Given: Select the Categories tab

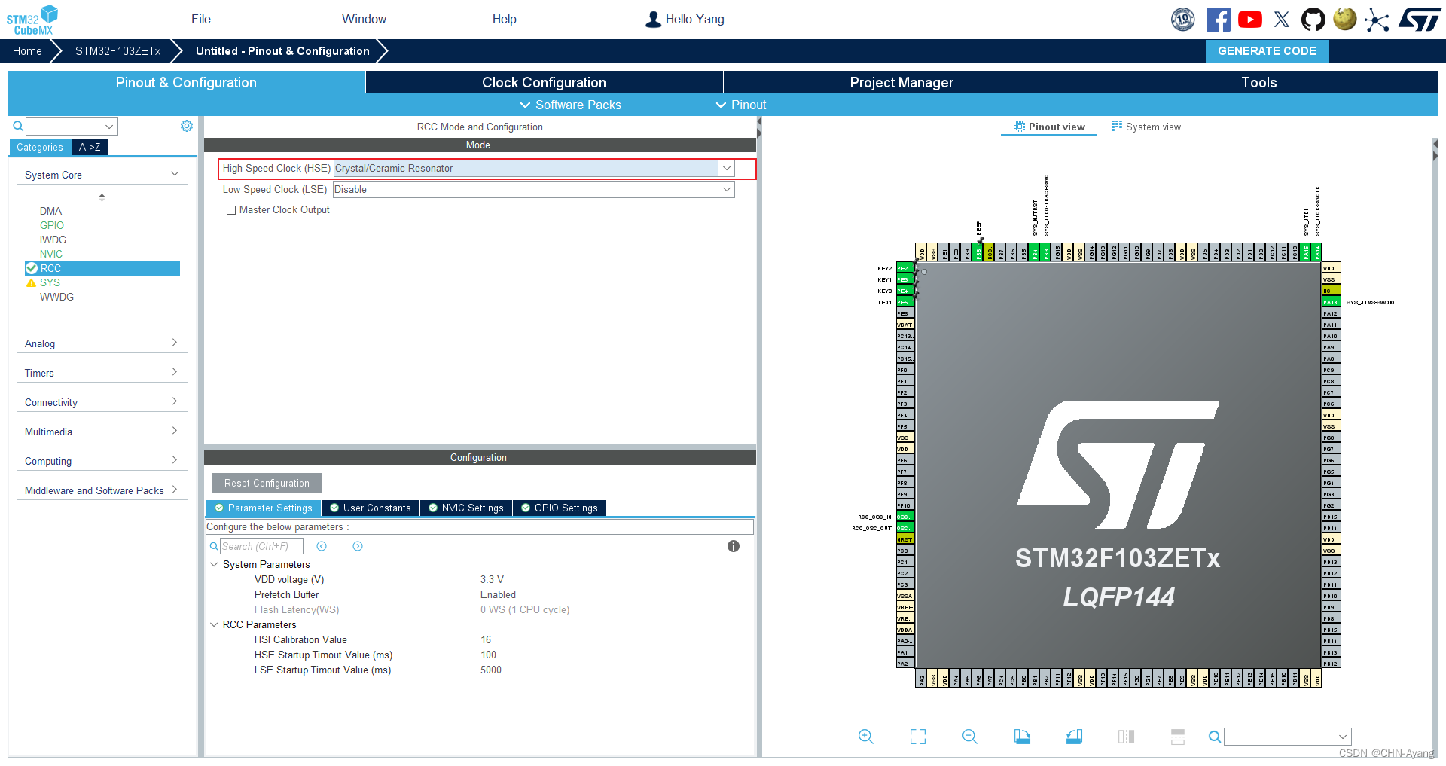Looking at the screenshot, I should pyautogui.click(x=41, y=148).
